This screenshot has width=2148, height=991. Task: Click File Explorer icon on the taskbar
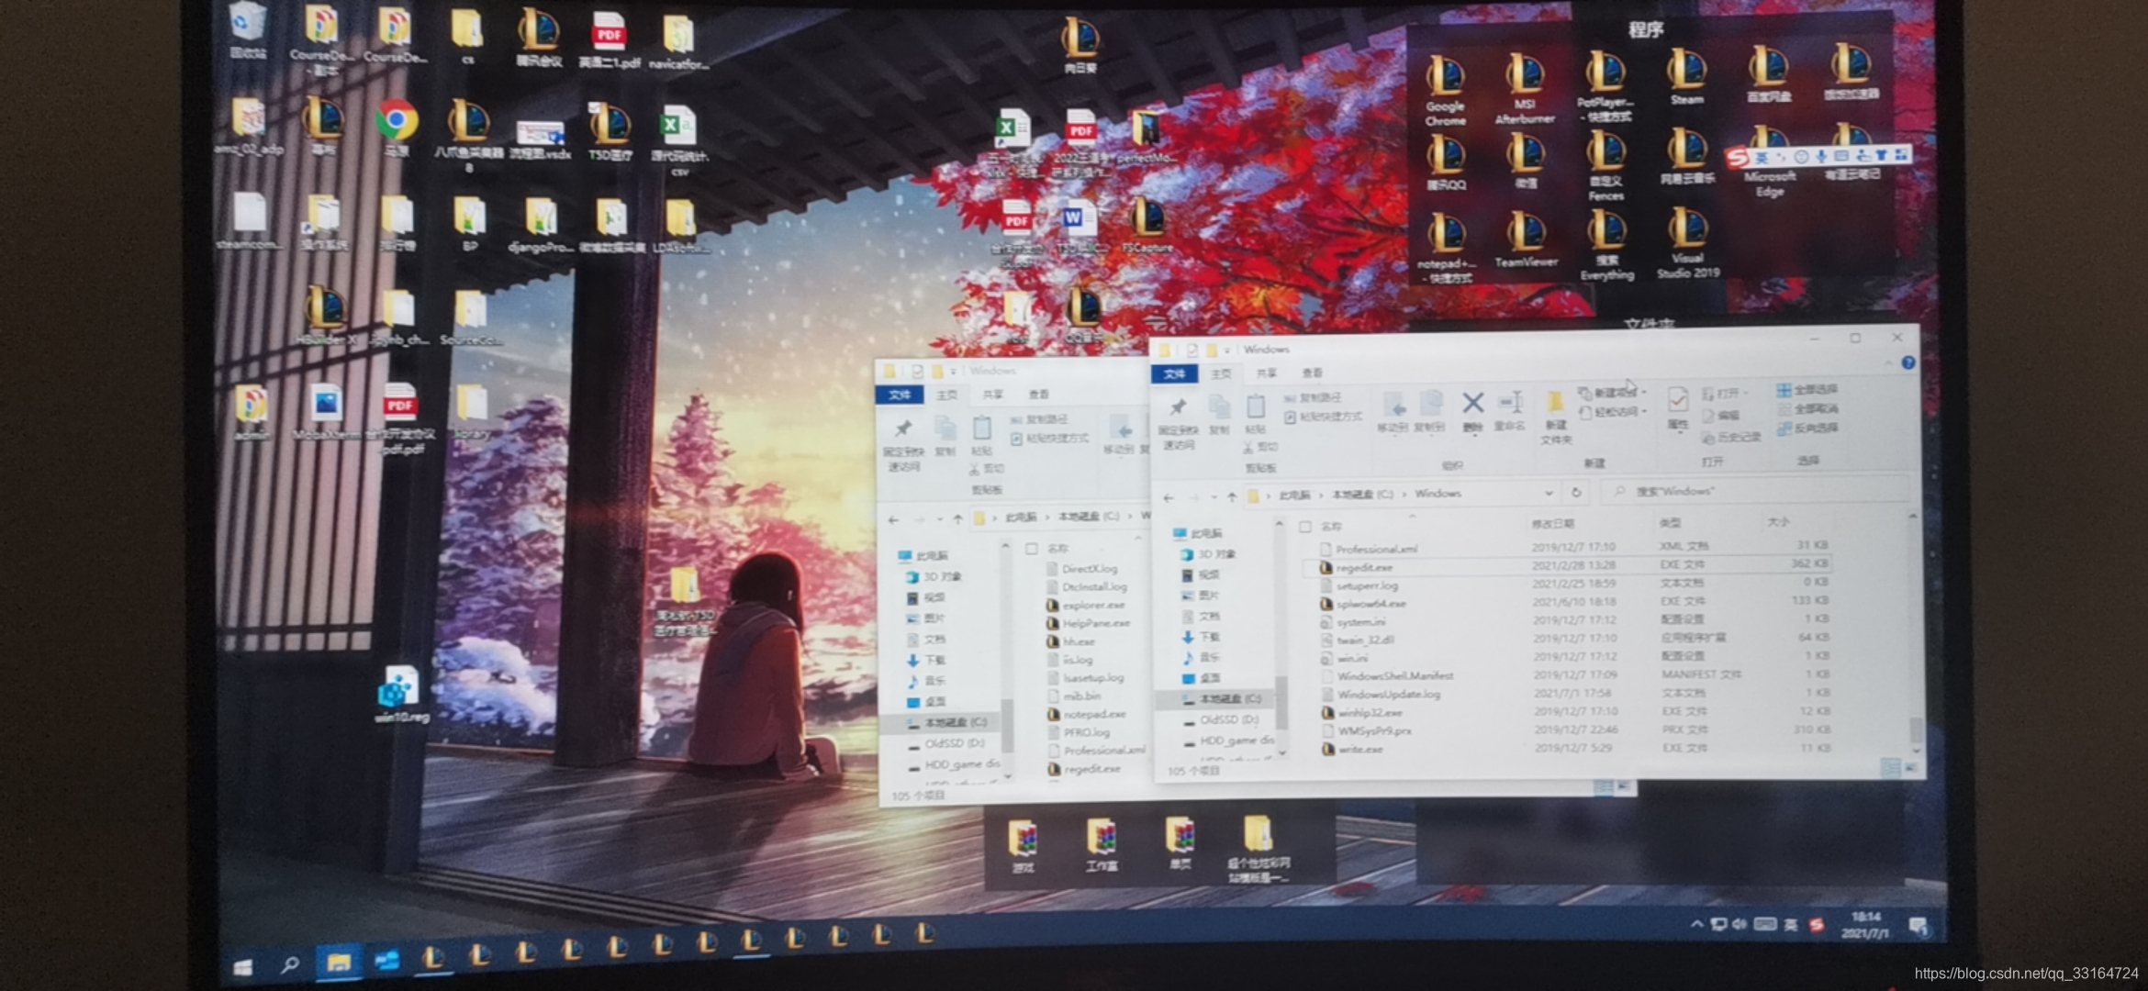pos(339,962)
